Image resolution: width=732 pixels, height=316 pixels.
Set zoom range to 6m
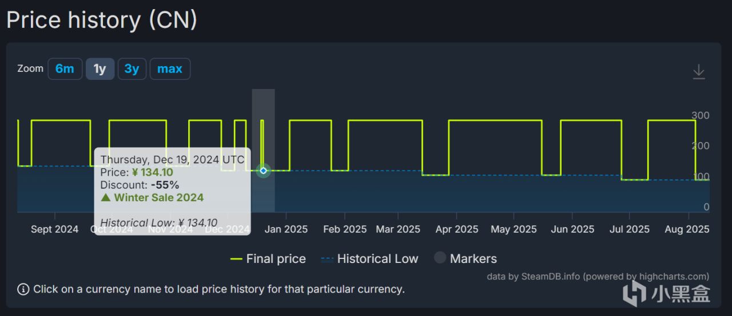[x=65, y=69]
